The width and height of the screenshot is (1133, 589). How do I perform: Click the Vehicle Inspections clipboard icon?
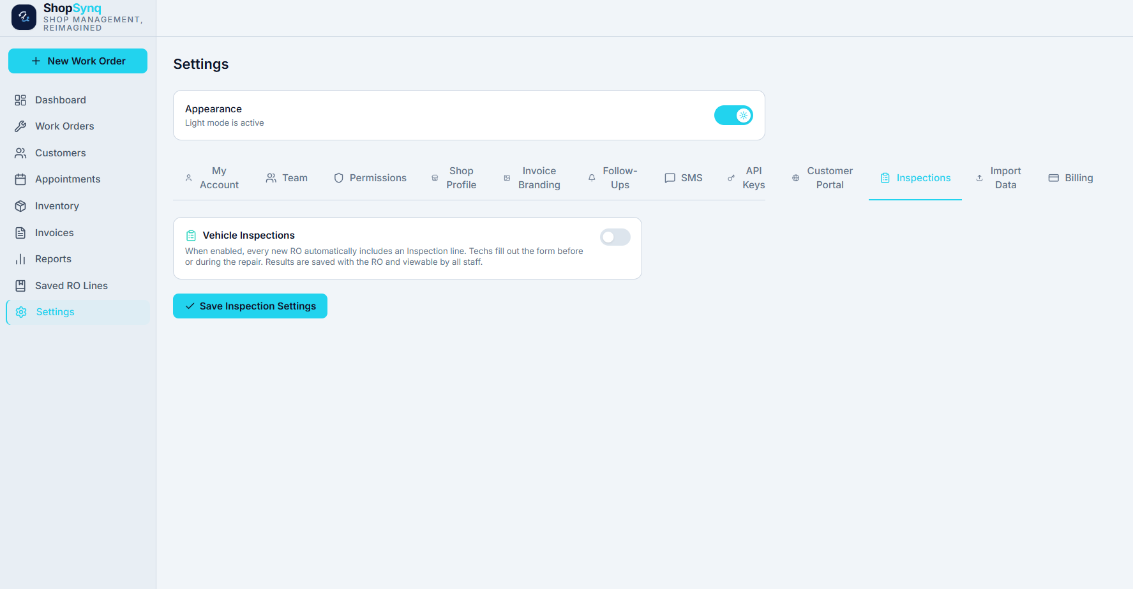[x=191, y=235]
